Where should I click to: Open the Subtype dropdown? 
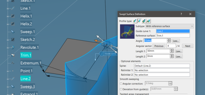[x=169, y=26]
